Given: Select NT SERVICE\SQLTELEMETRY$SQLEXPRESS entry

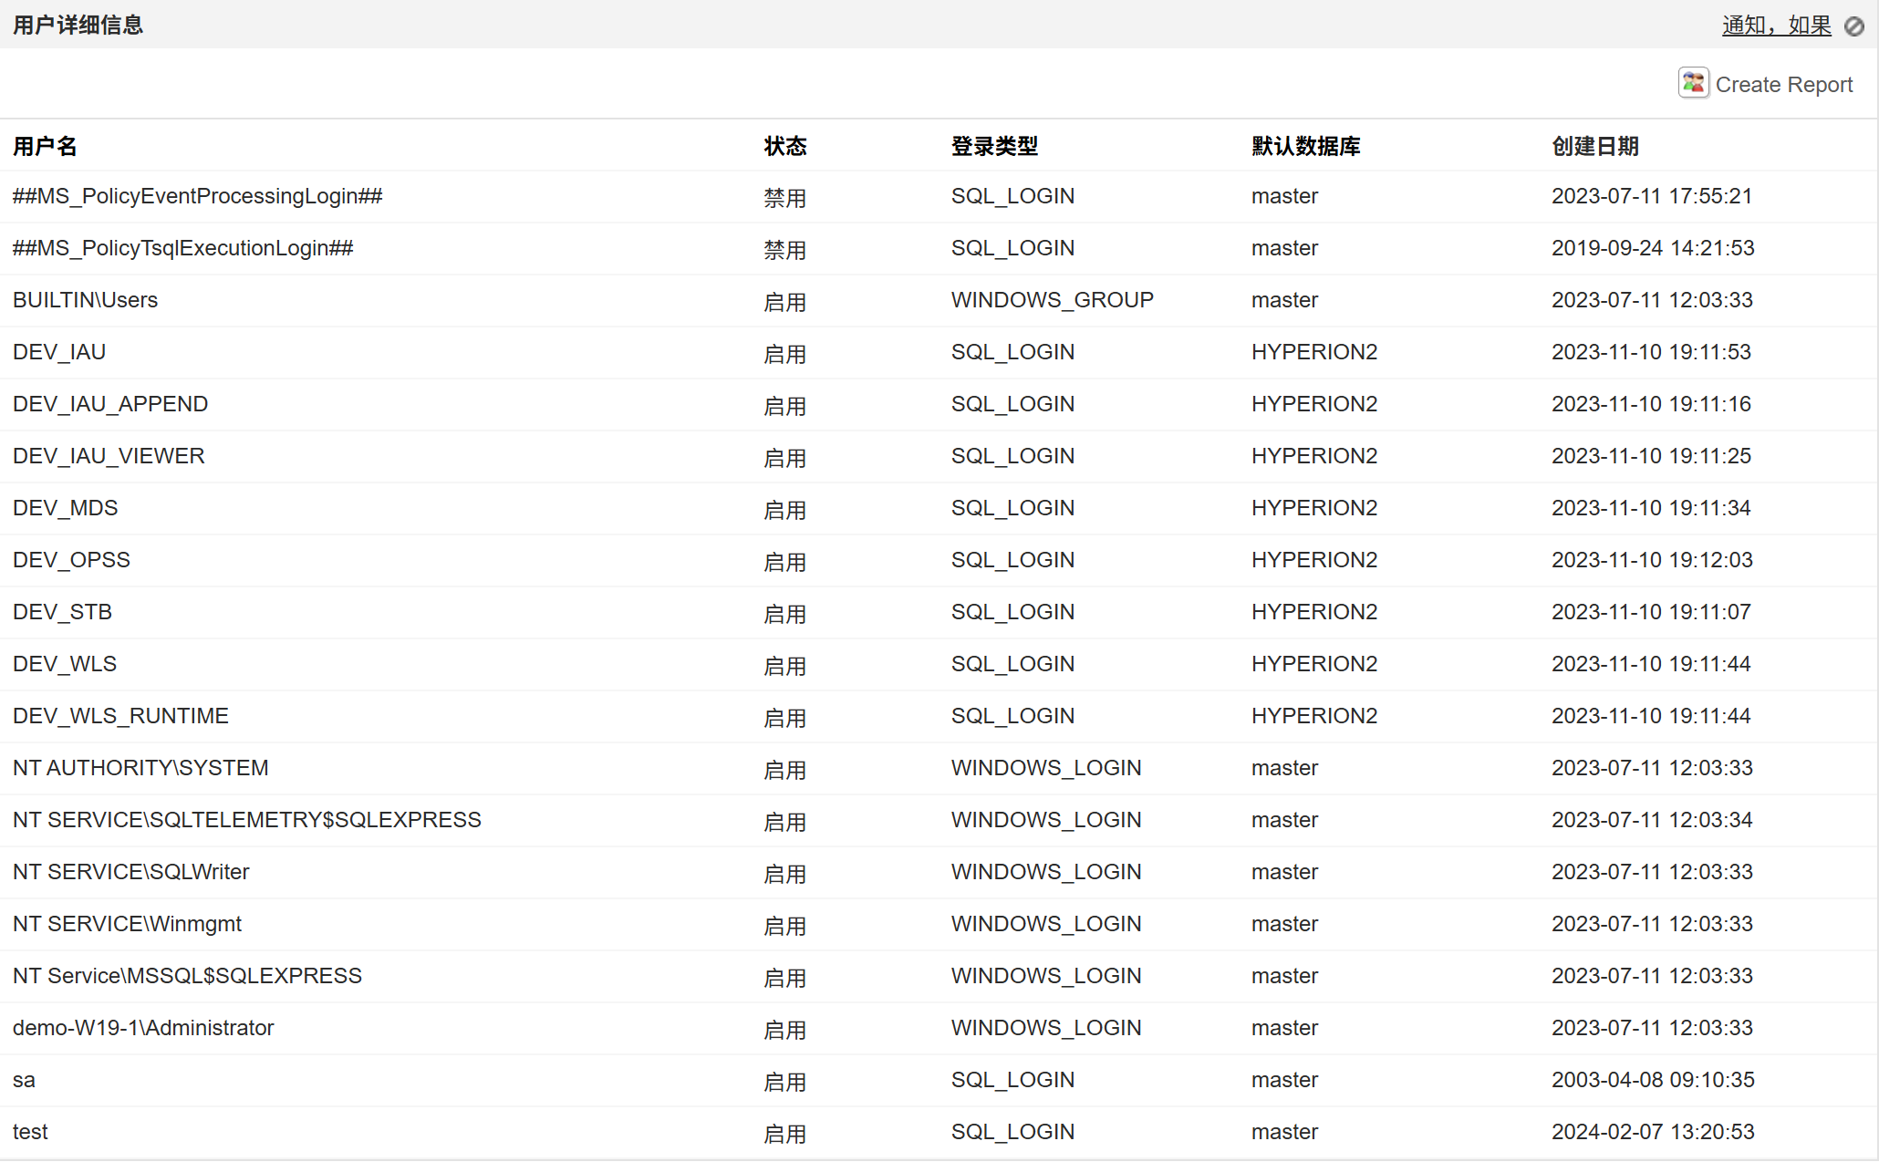Looking at the screenshot, I should 246,820.
